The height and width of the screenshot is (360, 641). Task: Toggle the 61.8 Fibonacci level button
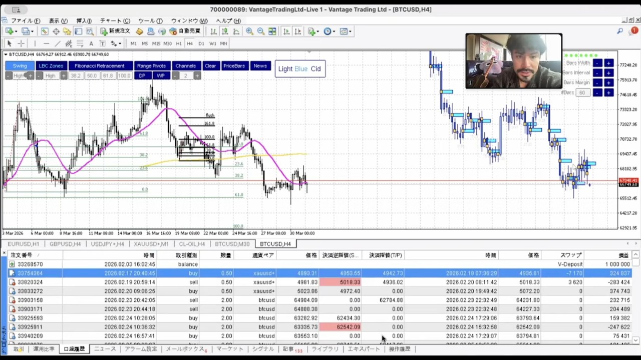point(108,76)
